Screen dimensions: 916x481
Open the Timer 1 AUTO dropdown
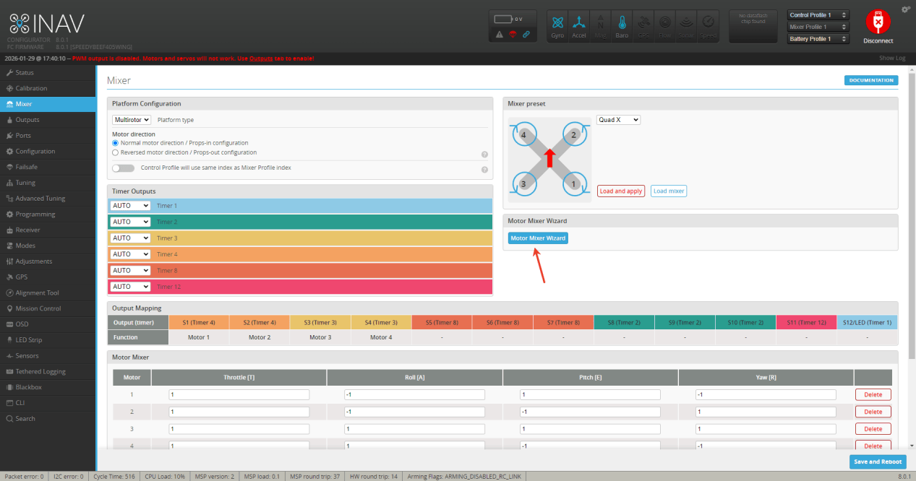click(130, 206)
